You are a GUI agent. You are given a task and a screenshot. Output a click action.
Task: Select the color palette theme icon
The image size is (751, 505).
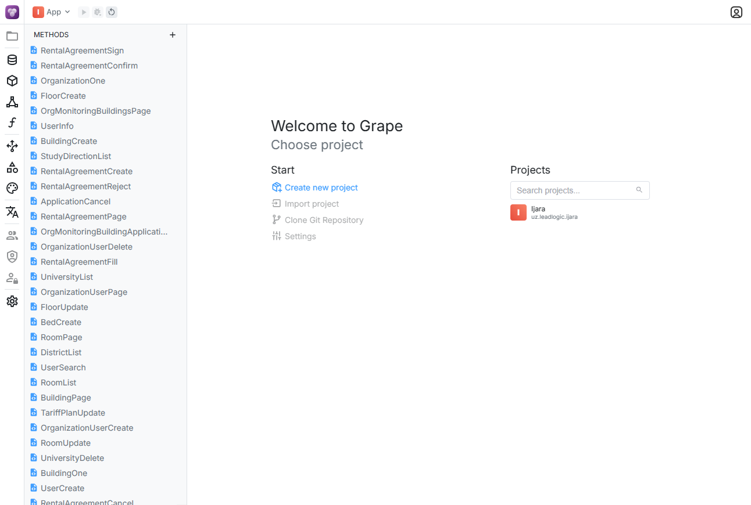pos(12,188)
